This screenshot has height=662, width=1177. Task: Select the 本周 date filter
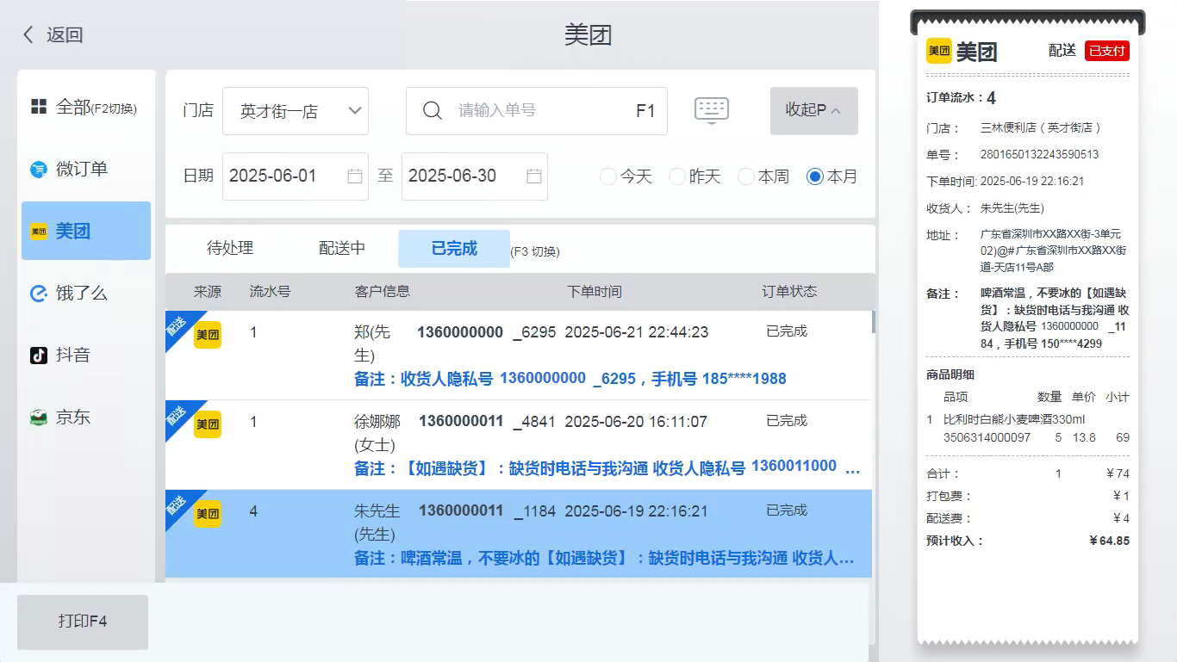[764, 176]
